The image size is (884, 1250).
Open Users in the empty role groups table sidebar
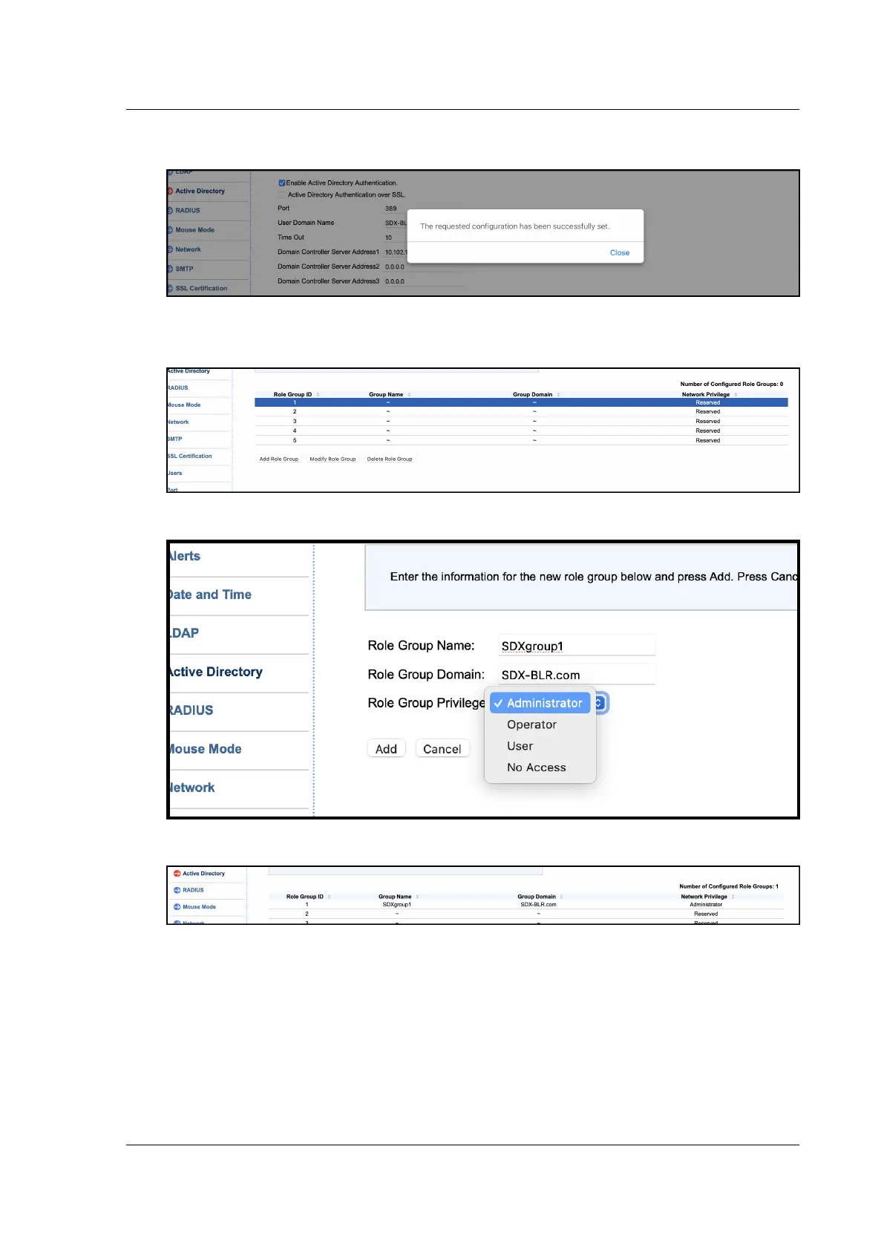tap(175, 473)
